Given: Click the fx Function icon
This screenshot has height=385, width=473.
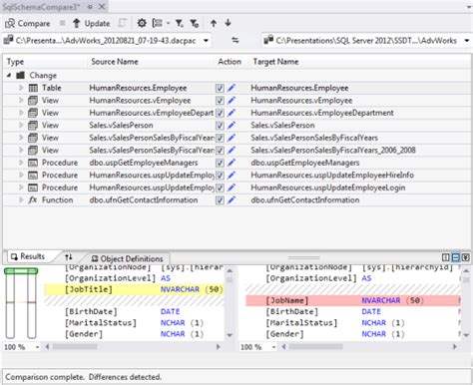Looking at the screenshot, I should (33, 199).
